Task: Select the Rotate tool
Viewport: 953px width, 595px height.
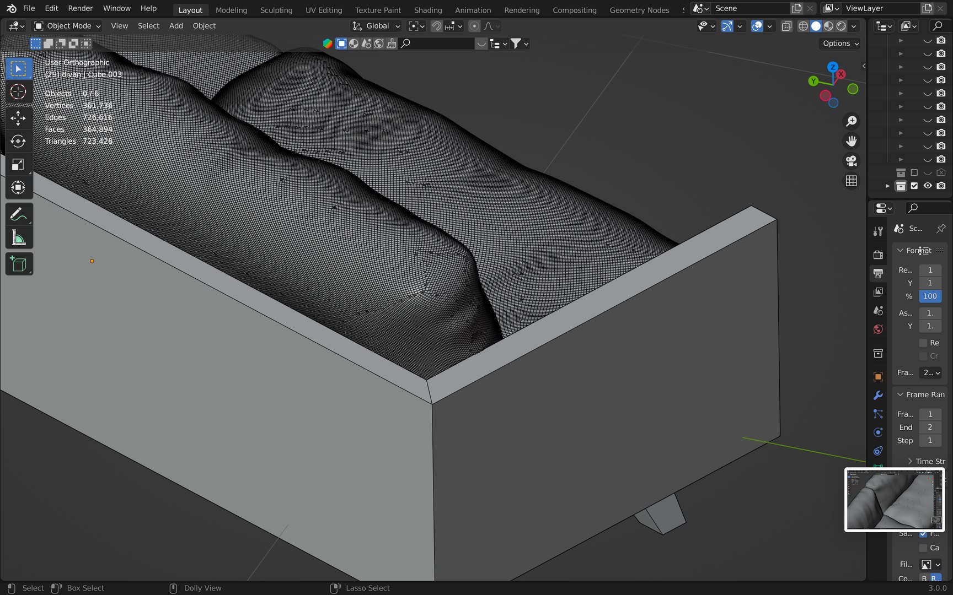Action: click(x=18, y=142)
